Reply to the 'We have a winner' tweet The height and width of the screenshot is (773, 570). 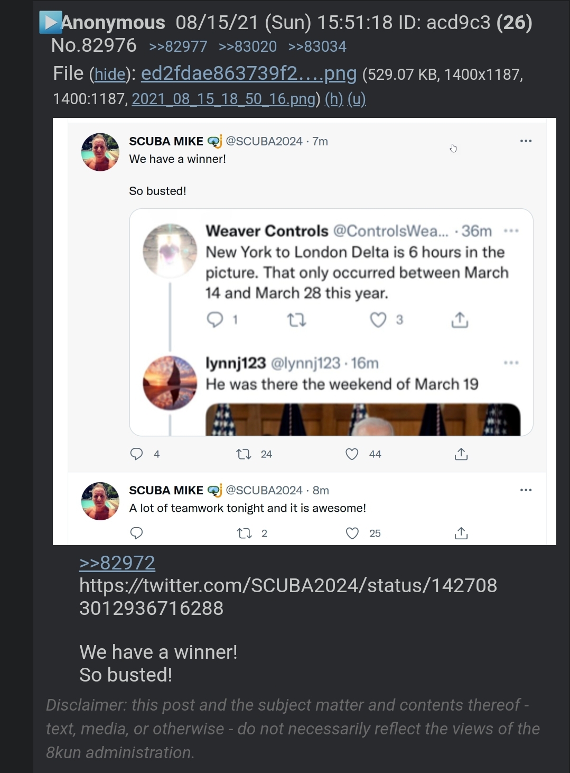pyautogui.click(x=136, y=454)
